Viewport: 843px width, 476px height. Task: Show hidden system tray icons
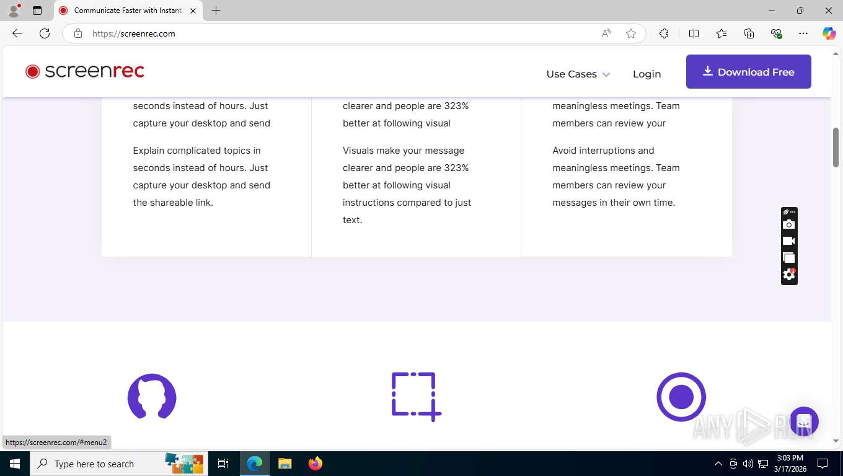(x=718, y=464)
